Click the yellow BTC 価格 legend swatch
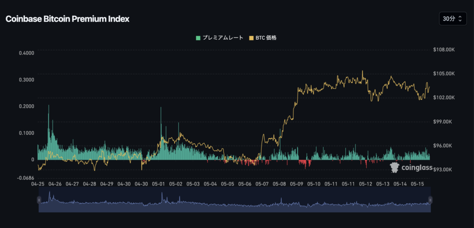The width and height of the screenshot is (474, 228). coord(251,38)
